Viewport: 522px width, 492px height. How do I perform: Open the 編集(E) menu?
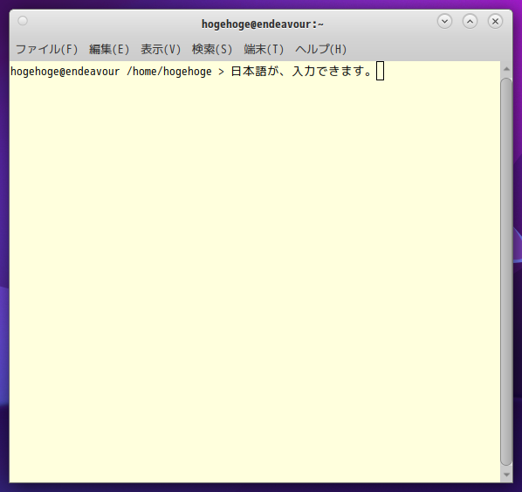pos(109,49)
